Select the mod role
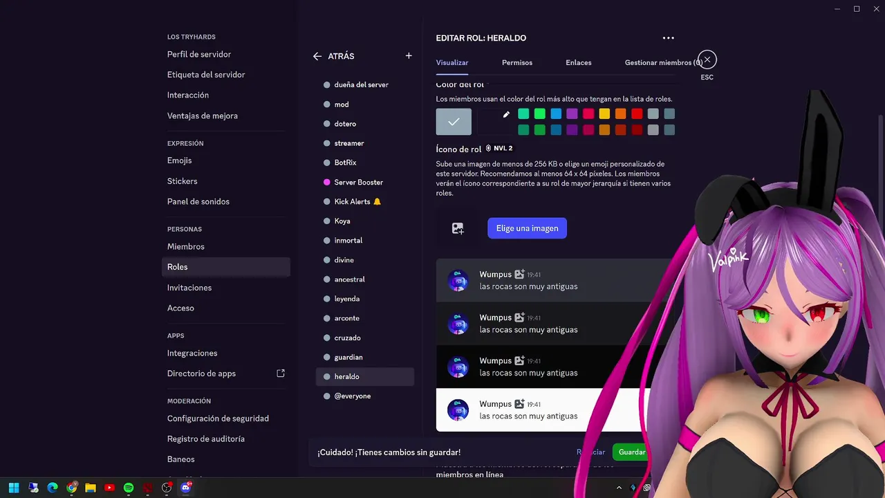Image resolution: width=885 pixels, height=498 pixels. coord(365,104)
